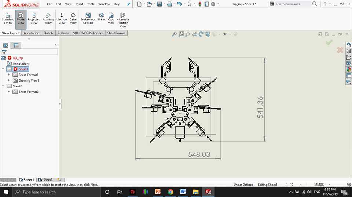Viewport: 352px width, 197px height.
Task: Confirm with the green checkmark
Action: click(329, 42)
